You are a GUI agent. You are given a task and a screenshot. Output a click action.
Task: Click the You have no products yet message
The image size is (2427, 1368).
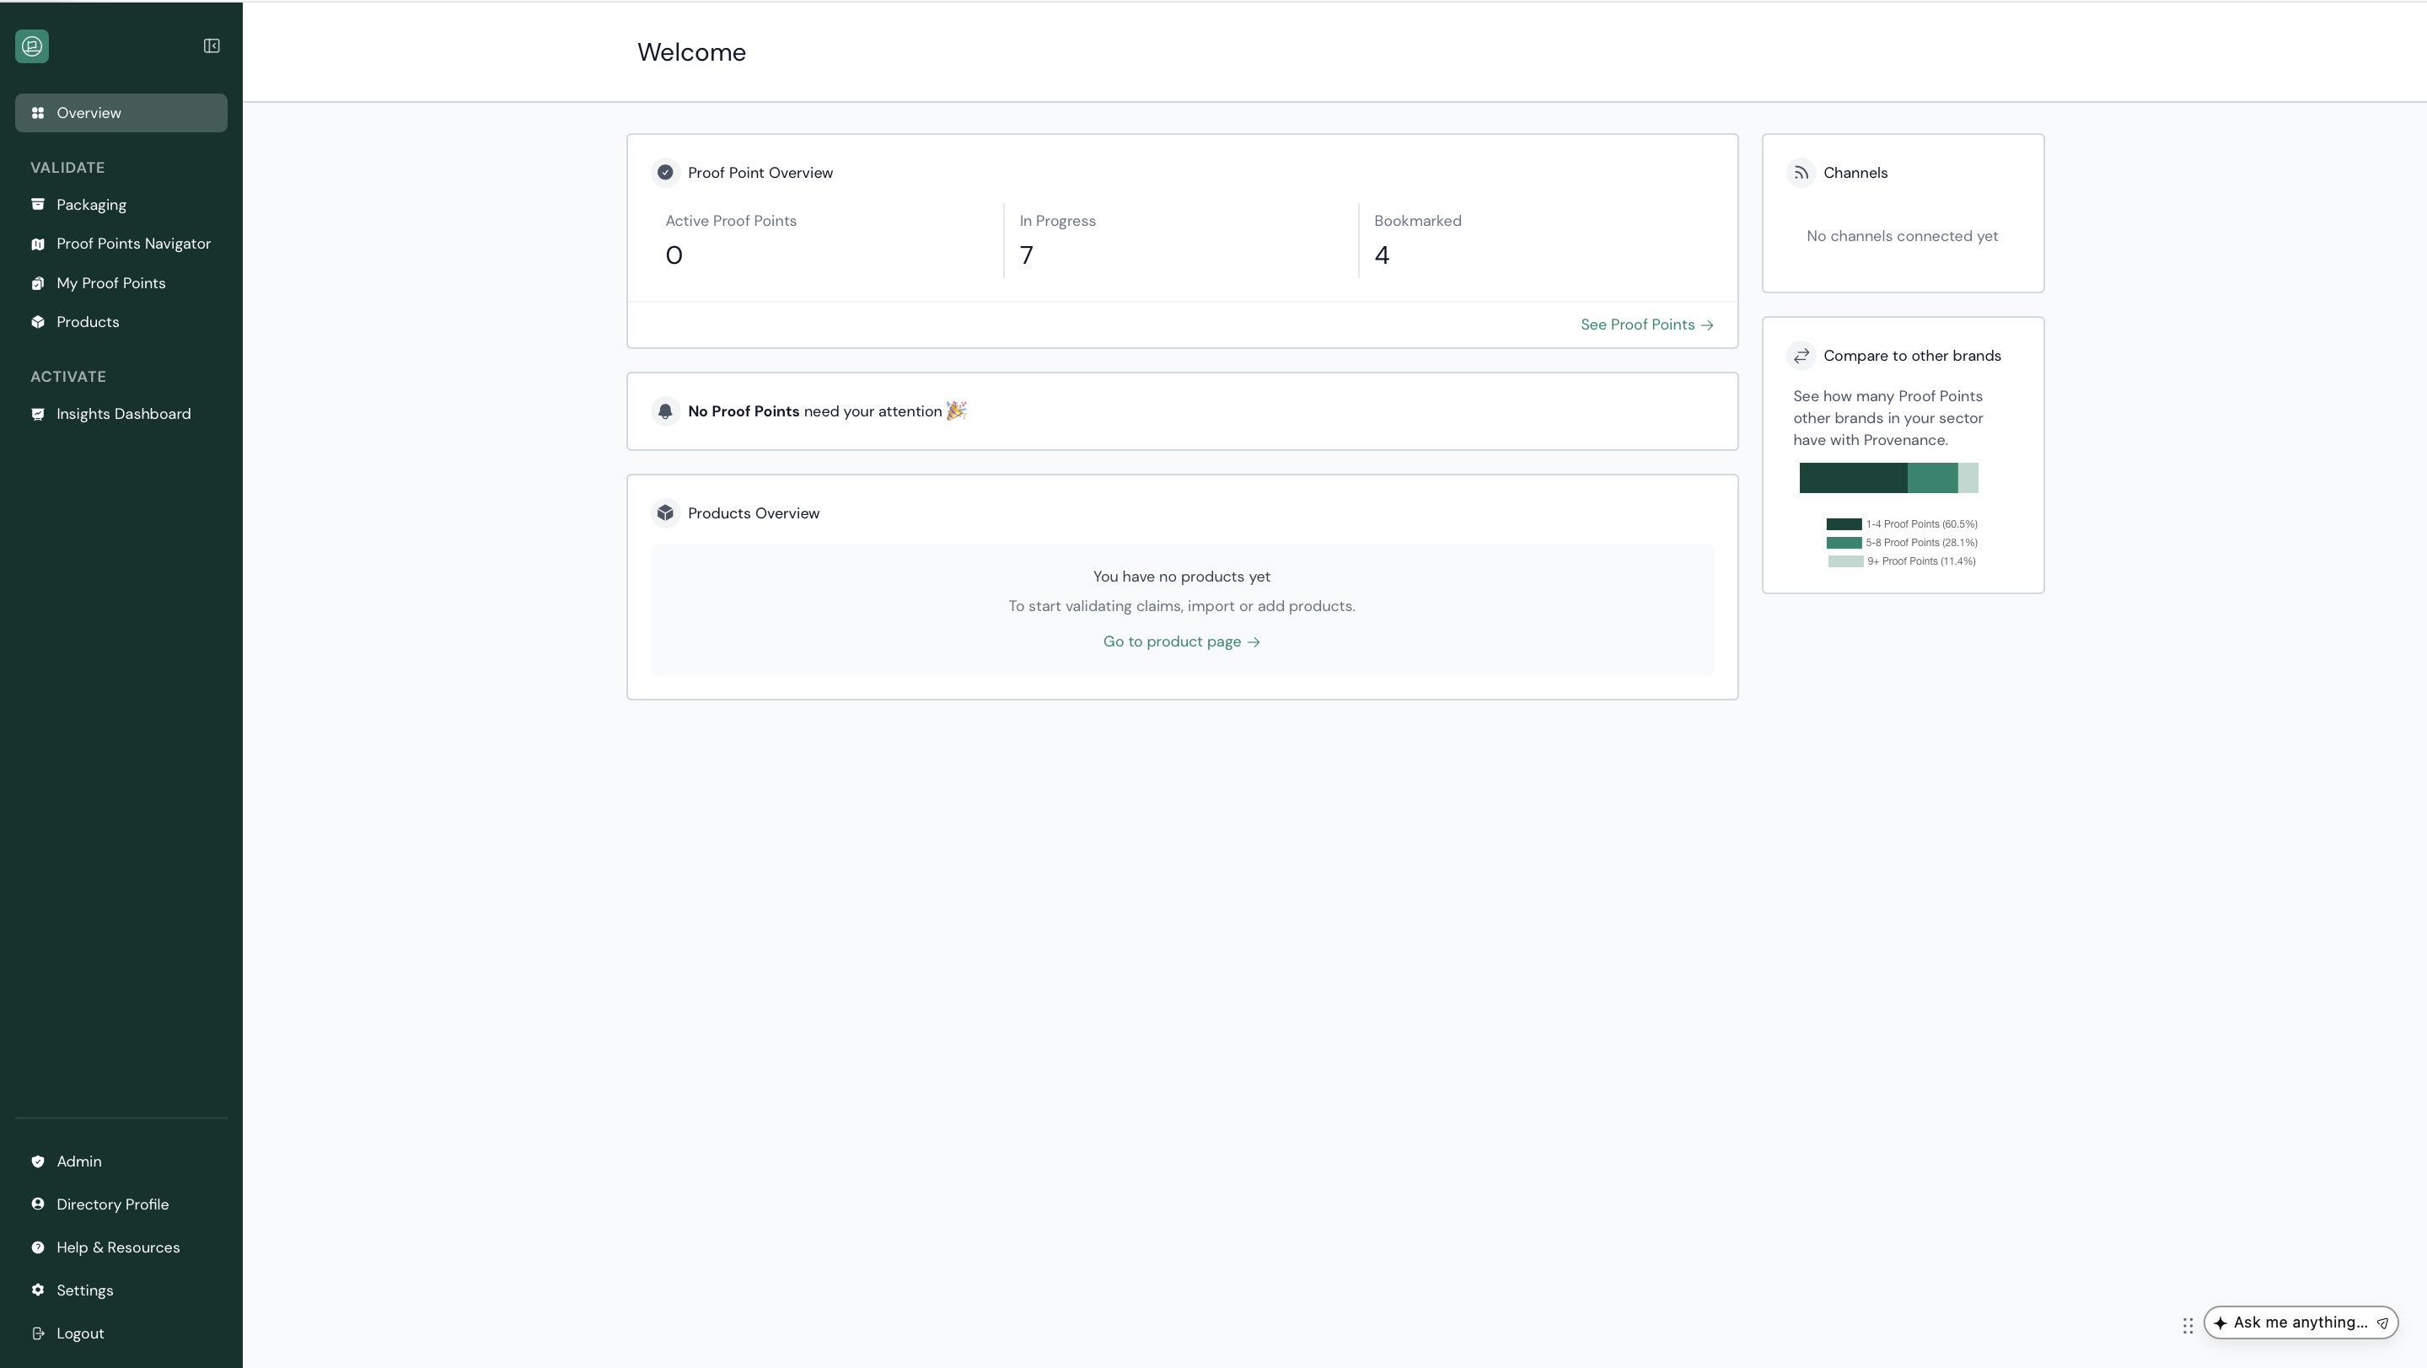click(1182, 577)
